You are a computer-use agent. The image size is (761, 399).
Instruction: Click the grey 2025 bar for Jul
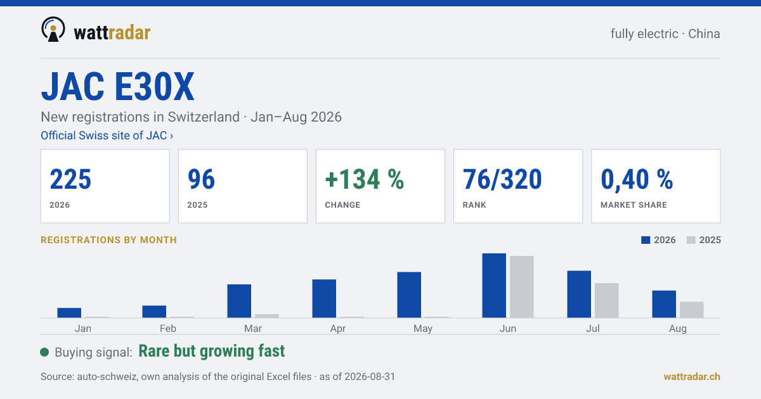coord(607,300)
